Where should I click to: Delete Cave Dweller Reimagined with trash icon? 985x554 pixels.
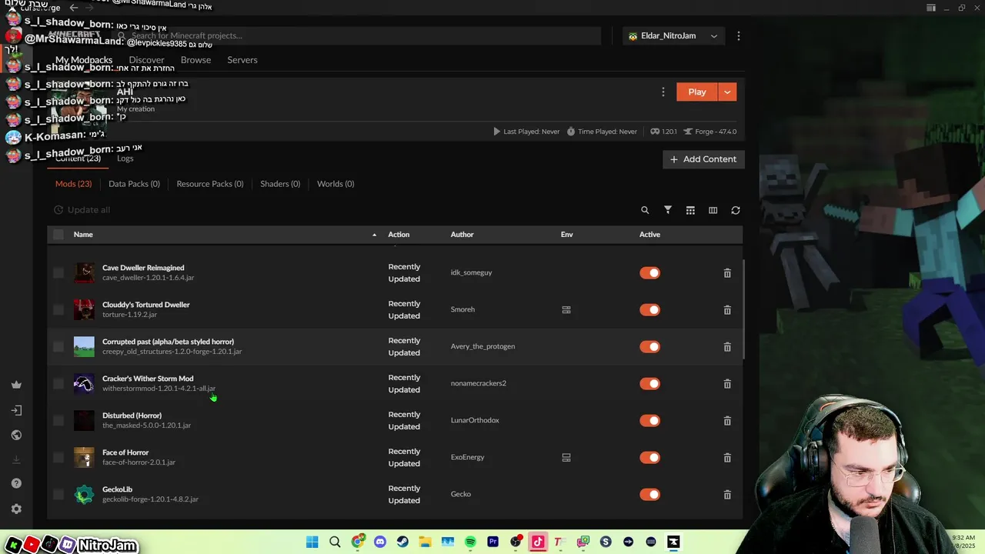pyautogui.click(x=727, y=273)
